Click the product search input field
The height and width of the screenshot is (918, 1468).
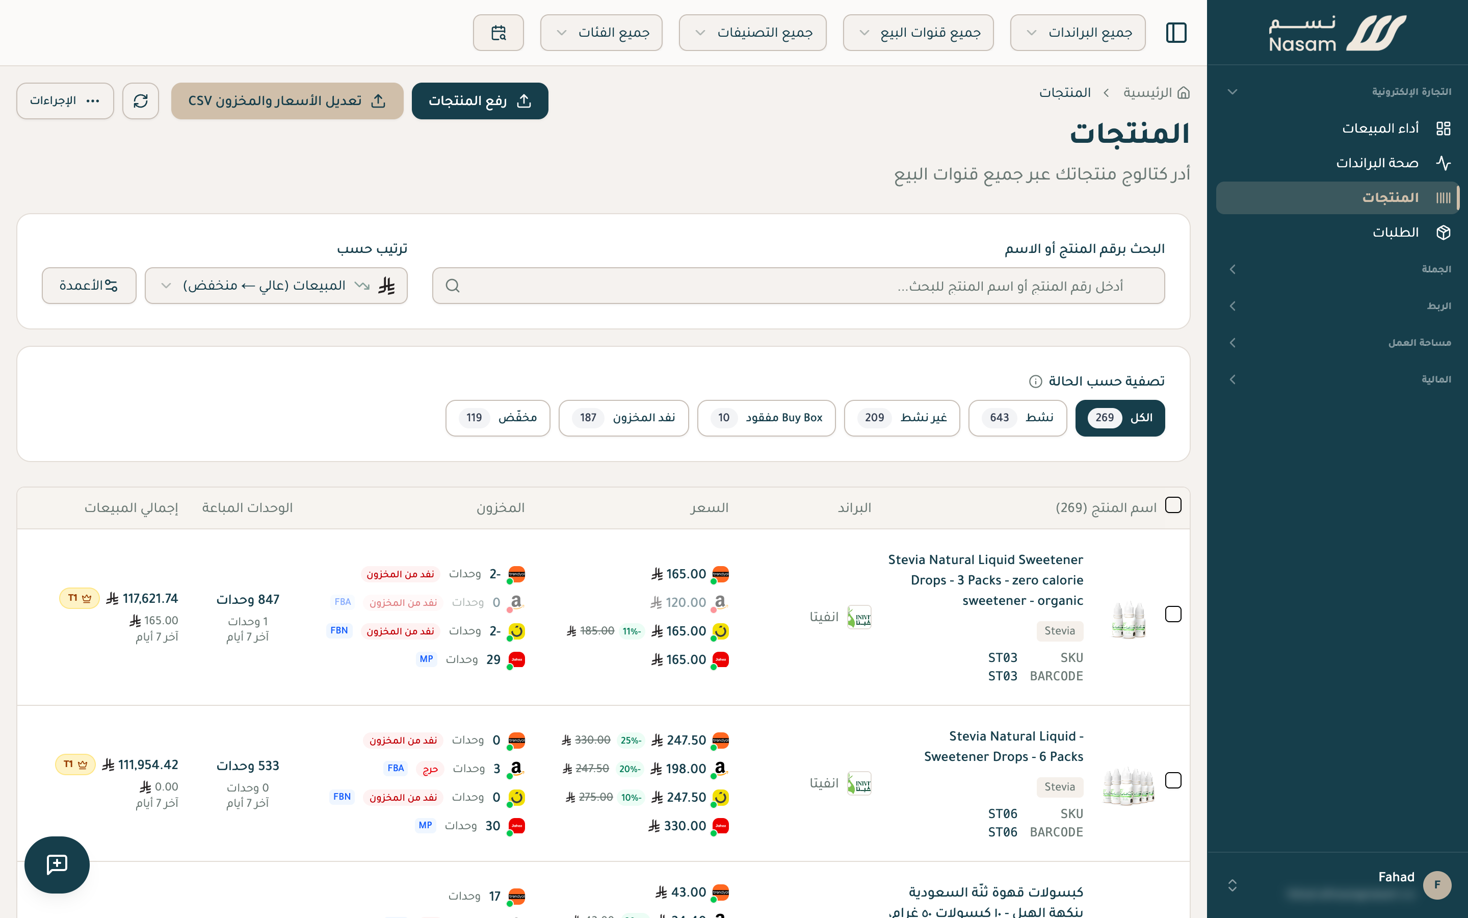pos(798,286)
